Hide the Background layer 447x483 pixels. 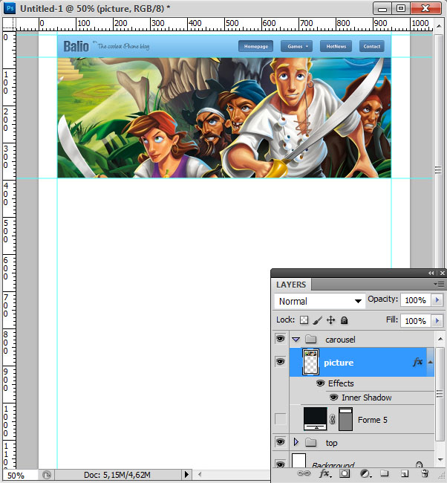[280, 464]
